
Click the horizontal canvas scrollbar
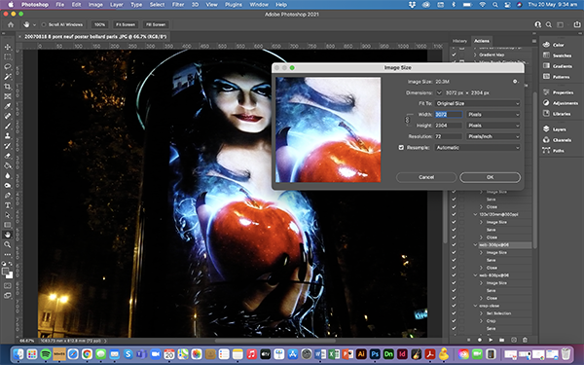click(275, 341)
